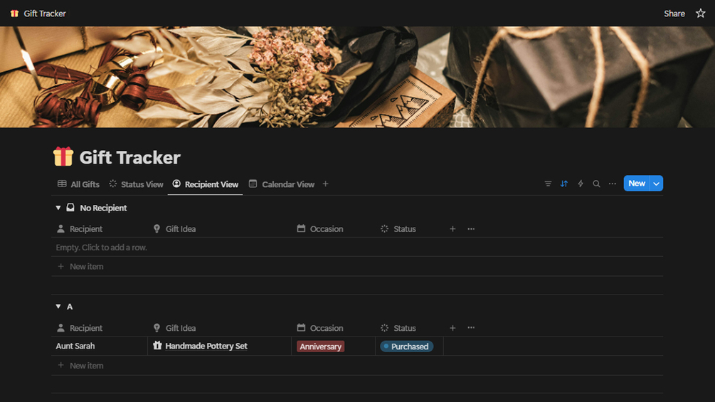Open the view options three-dot menu

[613, 184]
